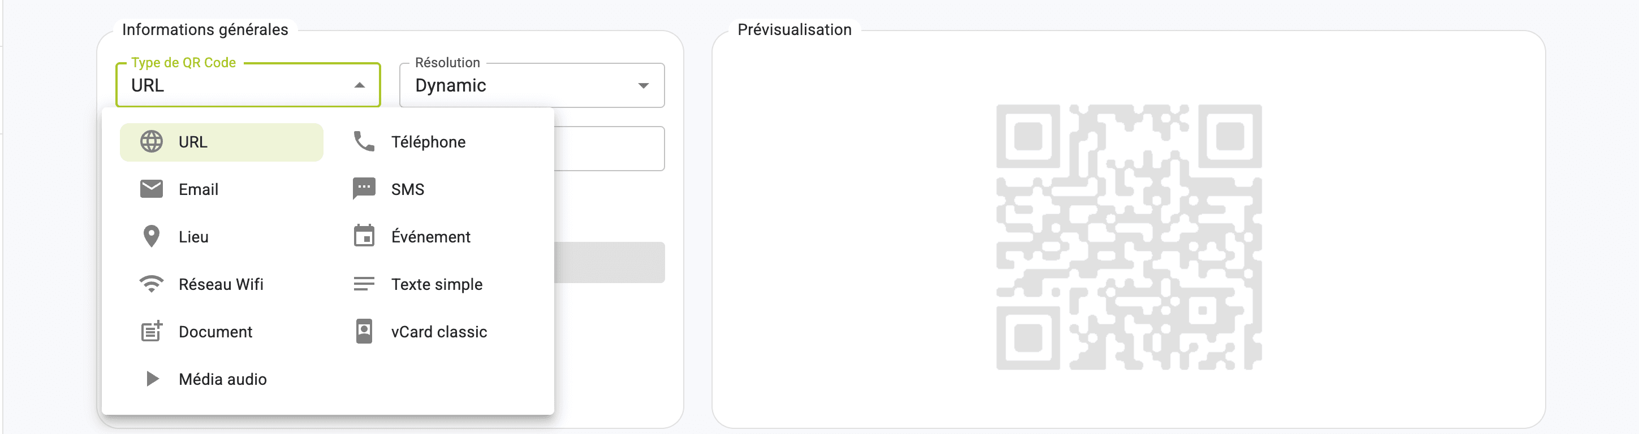Click the location pin icon for Lieu

point(152,236)
